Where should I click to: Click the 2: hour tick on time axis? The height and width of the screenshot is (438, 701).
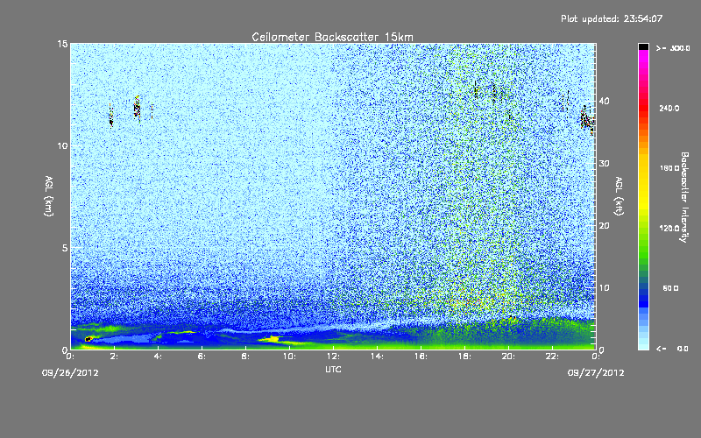115,357
